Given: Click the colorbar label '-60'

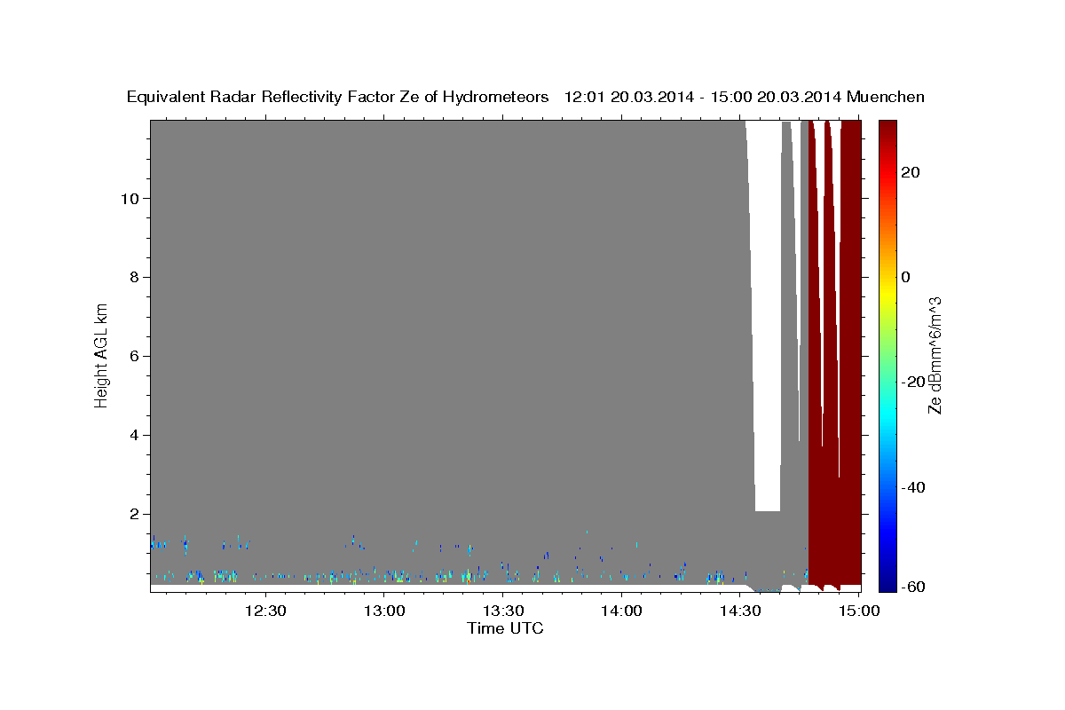Looking at the screenshot, I should [x=912, y=587].
